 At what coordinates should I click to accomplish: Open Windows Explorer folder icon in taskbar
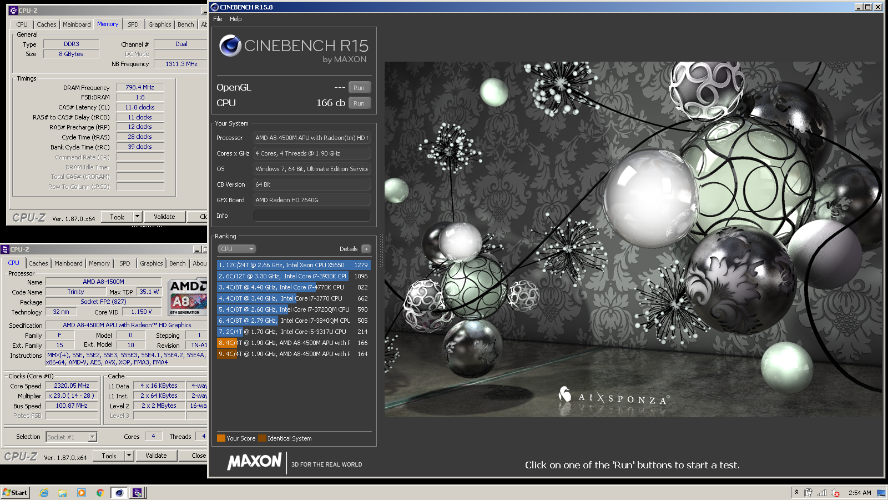click(x=63, y=493)
